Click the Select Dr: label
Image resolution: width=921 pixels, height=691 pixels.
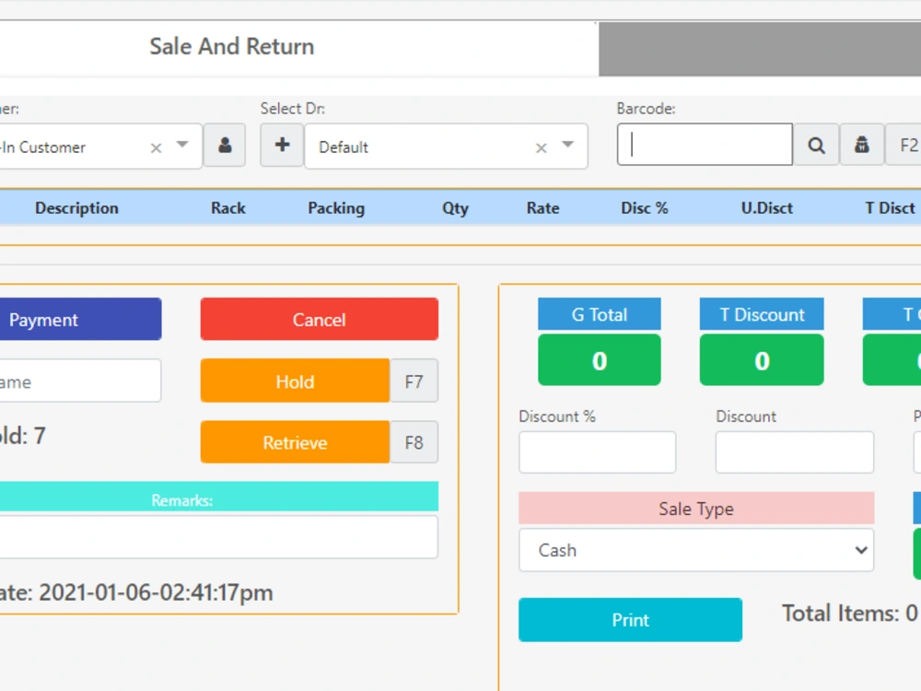click(293, 109)
